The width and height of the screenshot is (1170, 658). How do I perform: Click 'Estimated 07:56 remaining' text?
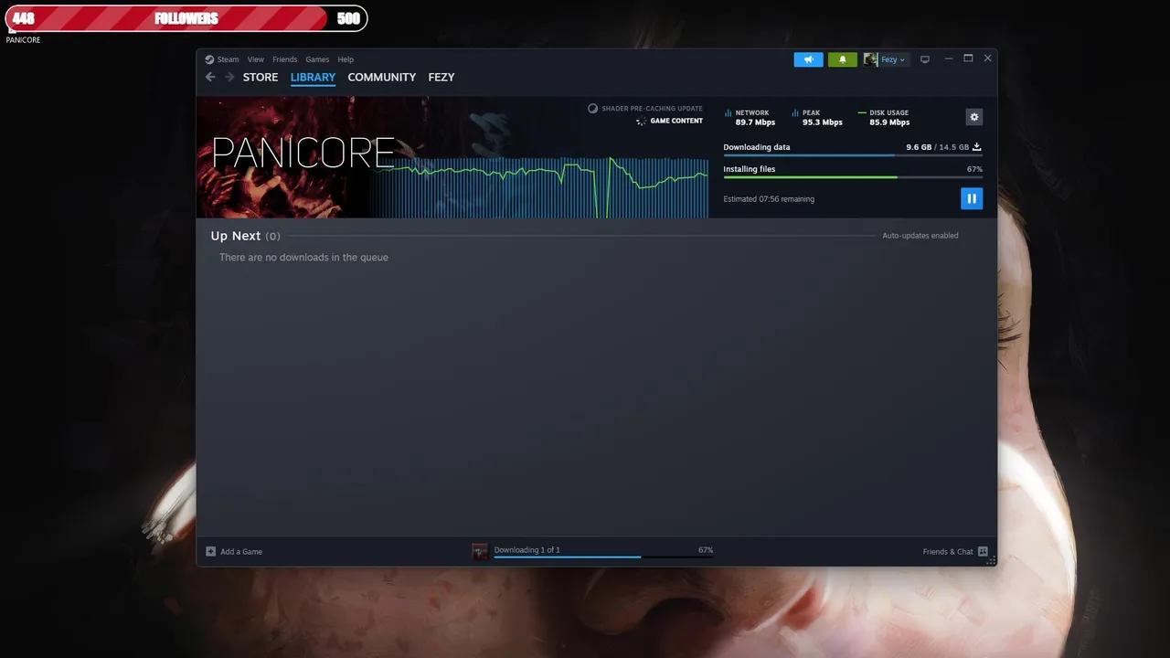point(769,199)
